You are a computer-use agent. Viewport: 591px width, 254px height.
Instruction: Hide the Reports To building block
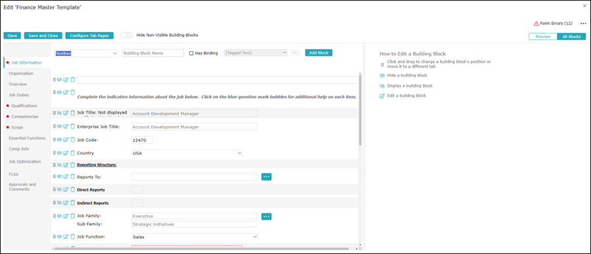59,177
